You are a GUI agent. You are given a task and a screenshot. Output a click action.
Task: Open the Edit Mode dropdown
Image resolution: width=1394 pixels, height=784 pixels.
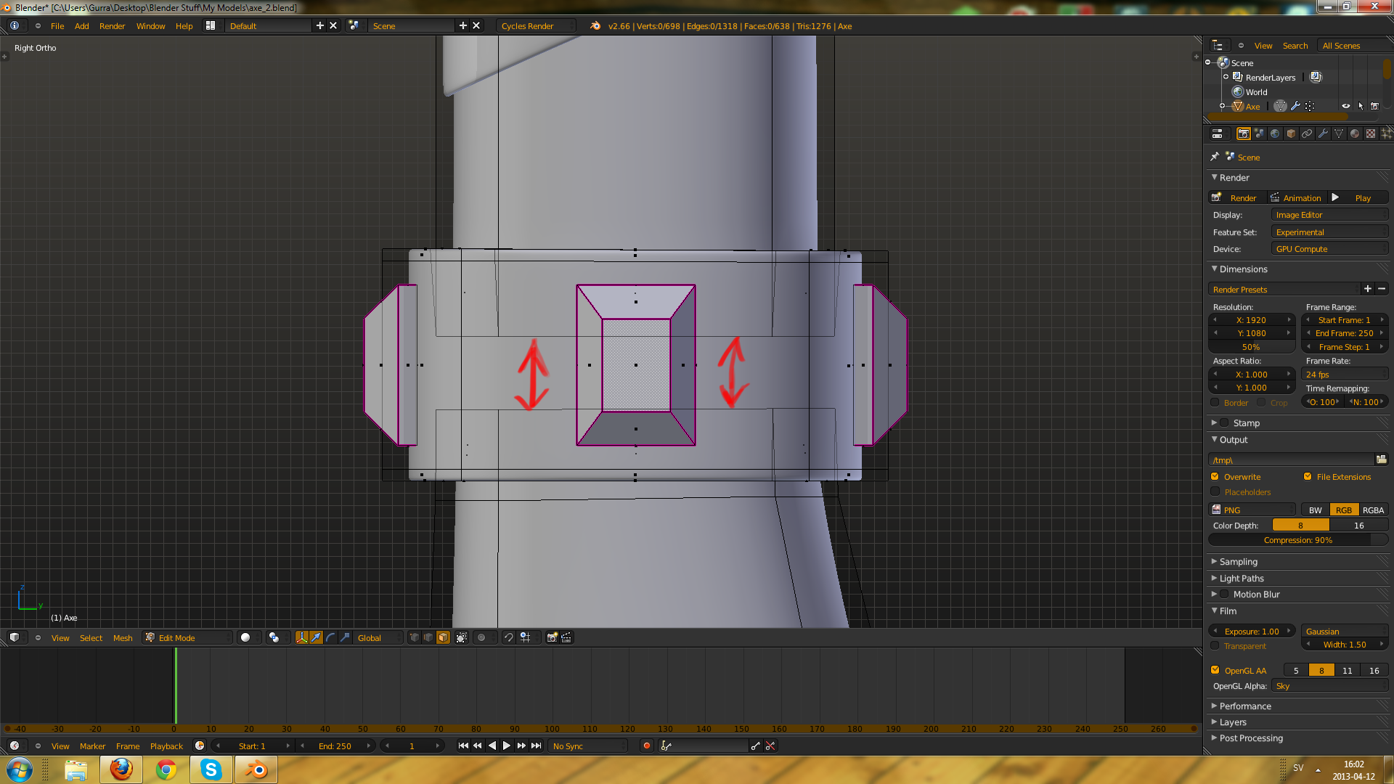click(x=188, y=637)
